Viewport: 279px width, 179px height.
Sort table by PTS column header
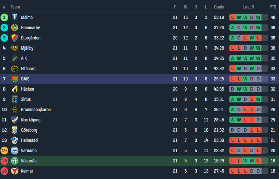pos(273,7)
